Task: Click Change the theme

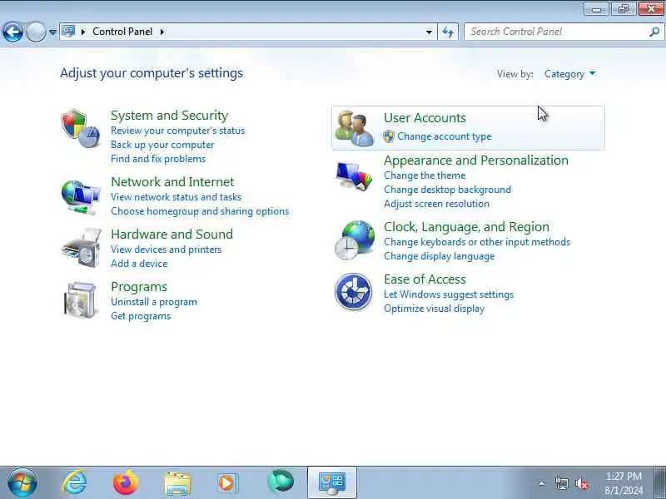Action: tap(425, 175)
